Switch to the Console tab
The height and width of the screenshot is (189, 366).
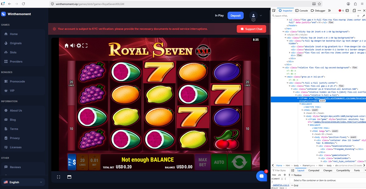[x=301, y=11]
